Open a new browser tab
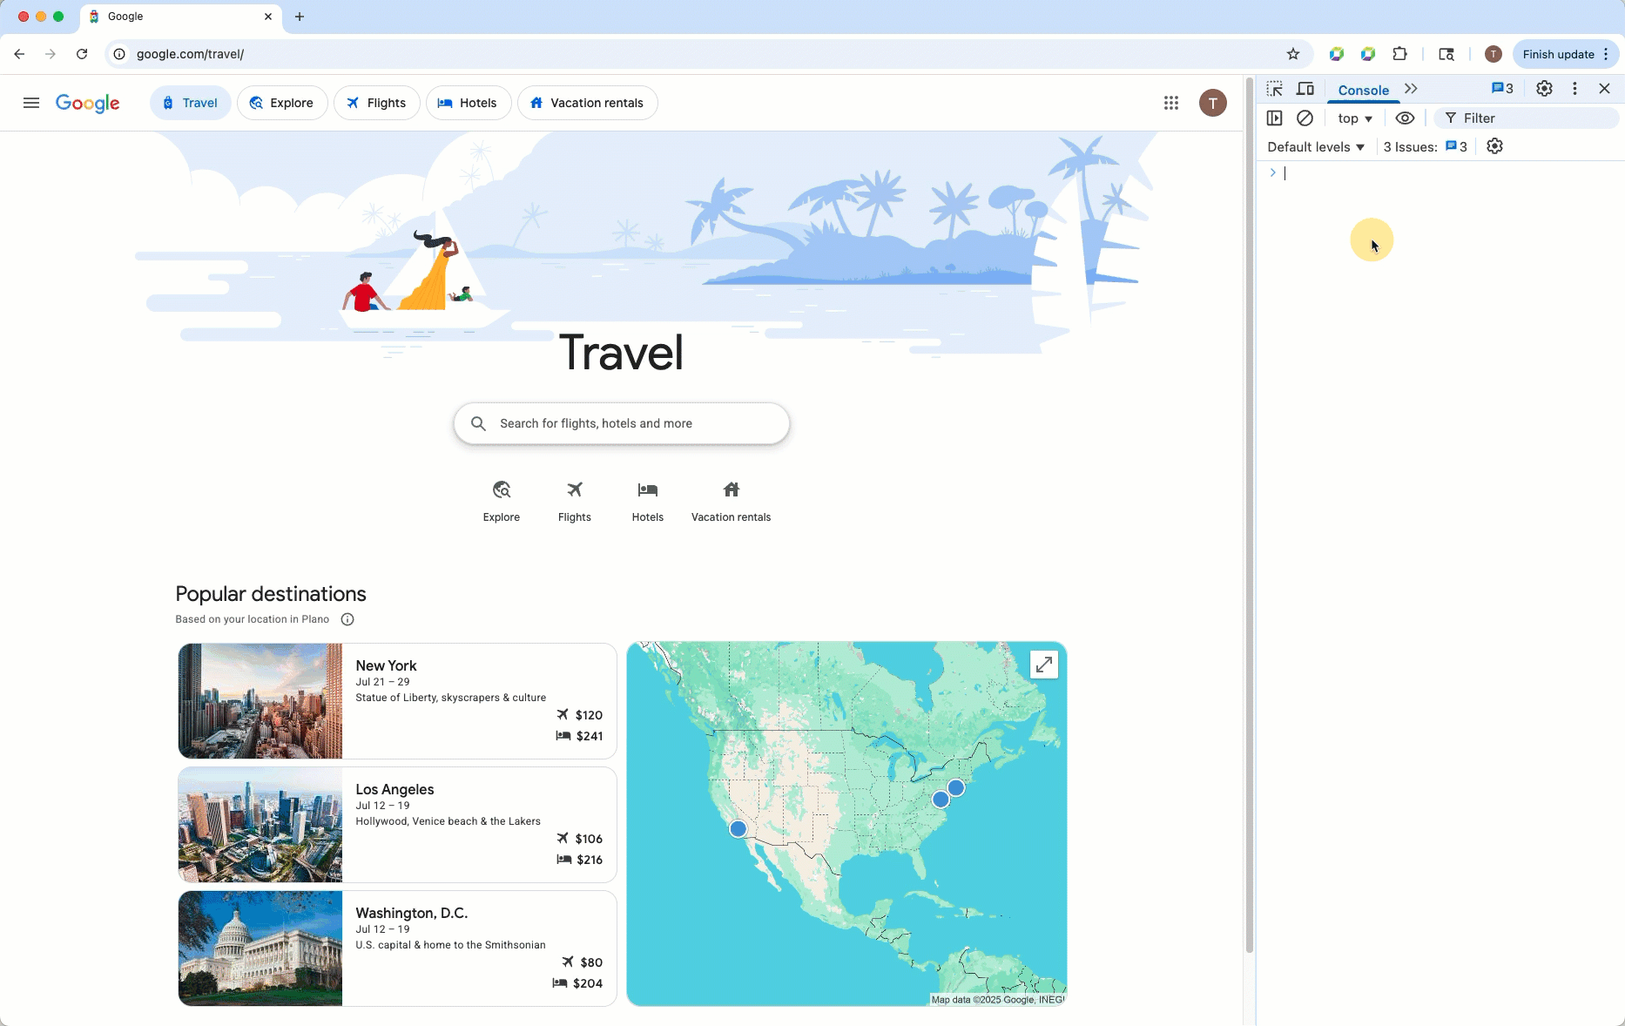This screenshot has height=1026, width=1625. 300,17
